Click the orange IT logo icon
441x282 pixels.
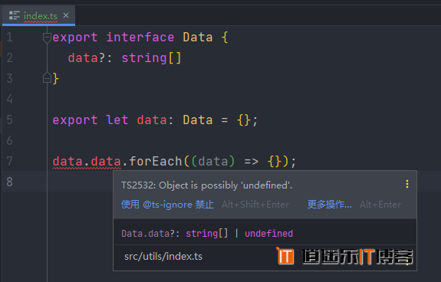coord(285,256)
